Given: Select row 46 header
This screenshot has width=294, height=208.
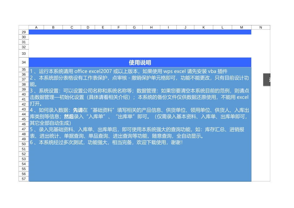Looking at the screenshot, I should tap(24, 124).
